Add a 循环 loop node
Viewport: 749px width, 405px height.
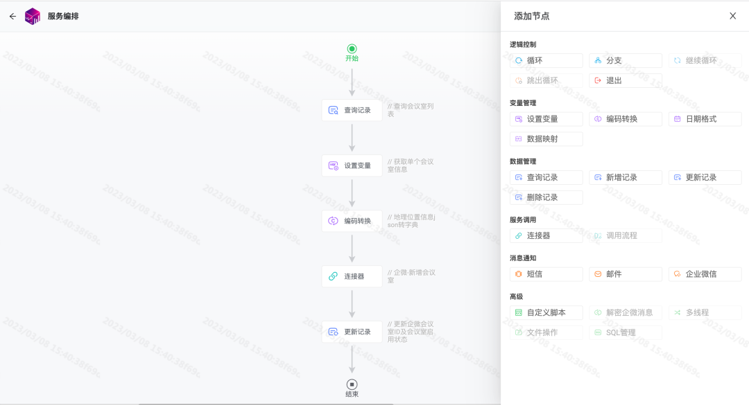pyautogui.click(x=546, y=61)
